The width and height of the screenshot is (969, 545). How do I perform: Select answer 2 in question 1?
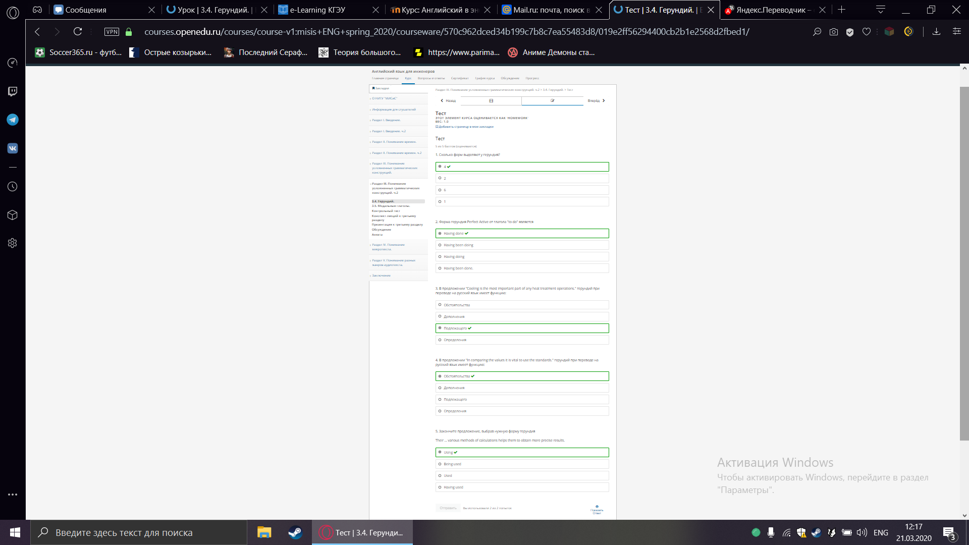click(x=522, y=178)
